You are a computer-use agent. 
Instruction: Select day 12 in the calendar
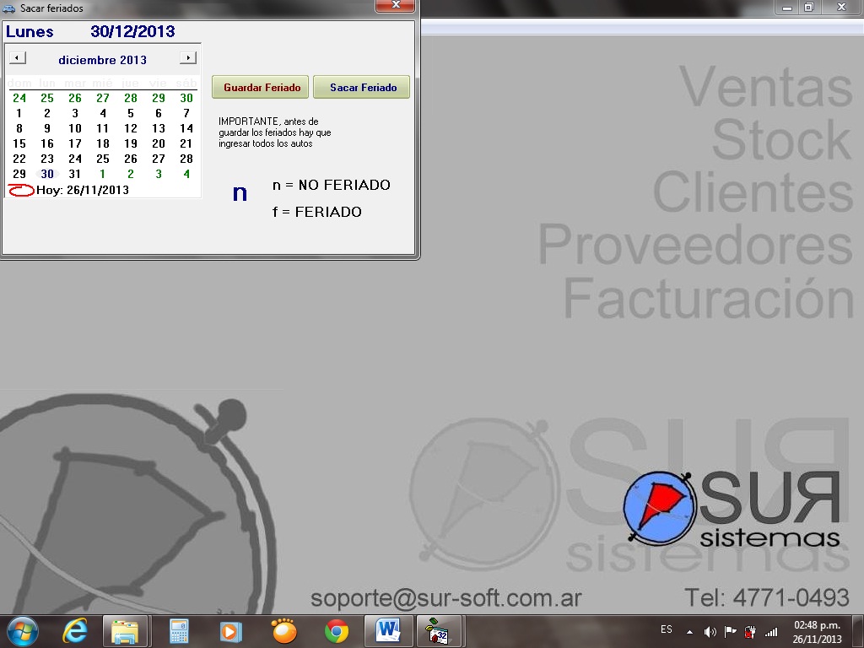pyautogui.click(x=131, y=128)
